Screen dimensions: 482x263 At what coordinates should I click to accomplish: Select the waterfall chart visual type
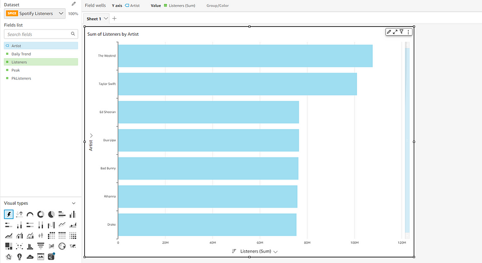[51, 225]
